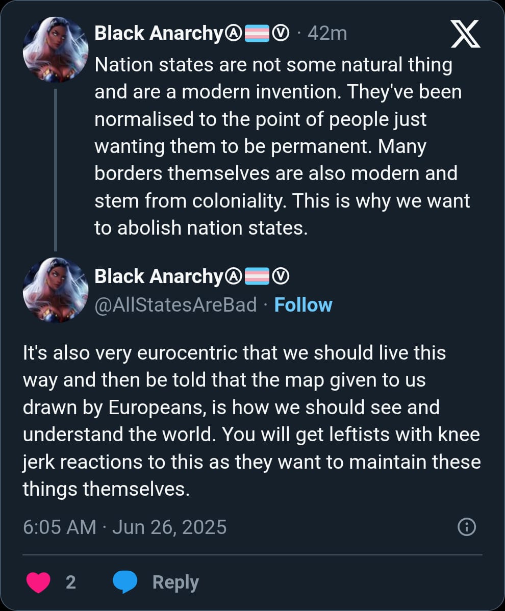
Task: Open the avatar beside @AllStatesAreBad
Action: click(56, 290)
